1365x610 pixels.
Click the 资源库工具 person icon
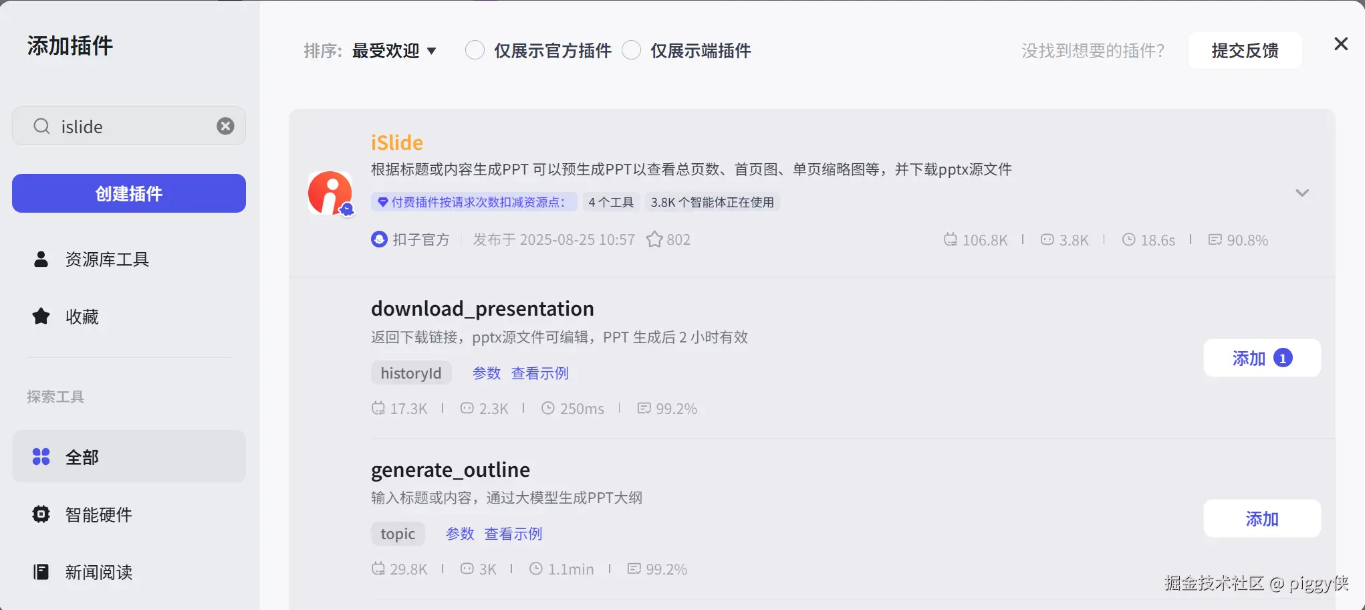point(41,259)
